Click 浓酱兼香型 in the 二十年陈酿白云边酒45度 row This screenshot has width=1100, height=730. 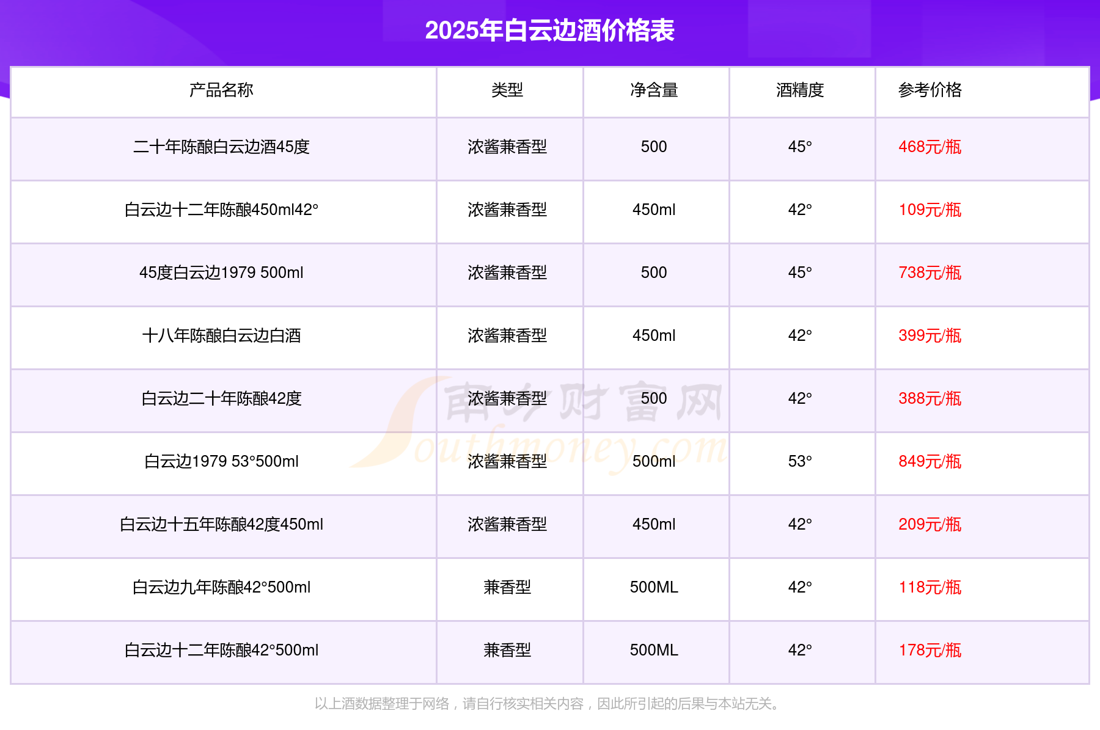[507, 147]
